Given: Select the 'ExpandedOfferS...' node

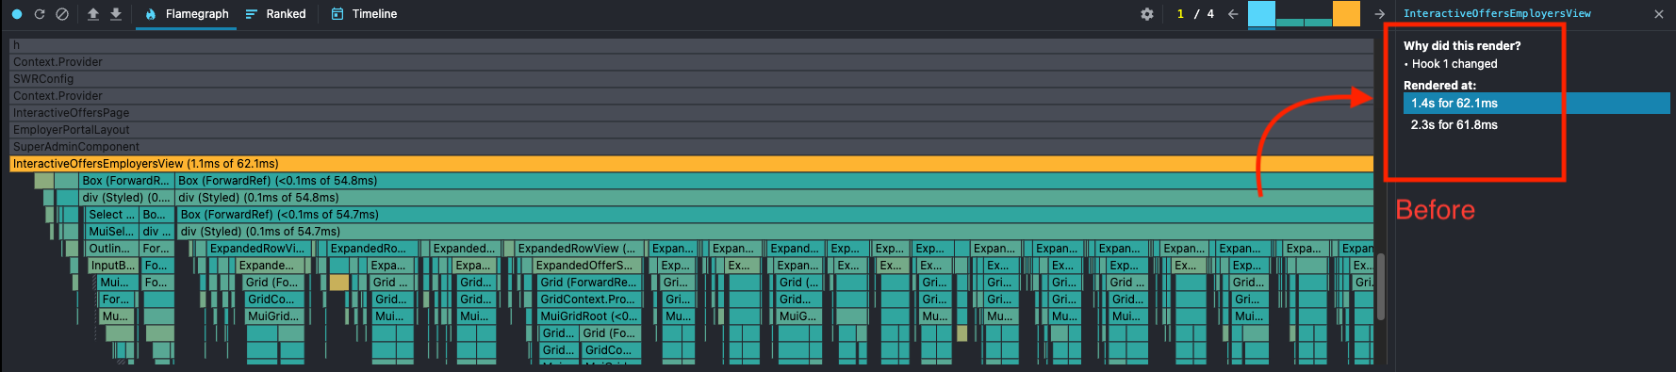Looking at the screenshot, I should click(588, 266).
